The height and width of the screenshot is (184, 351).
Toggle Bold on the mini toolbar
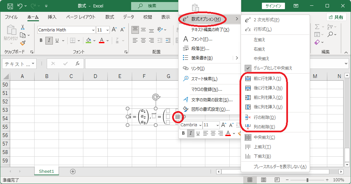tap(183, 133)
